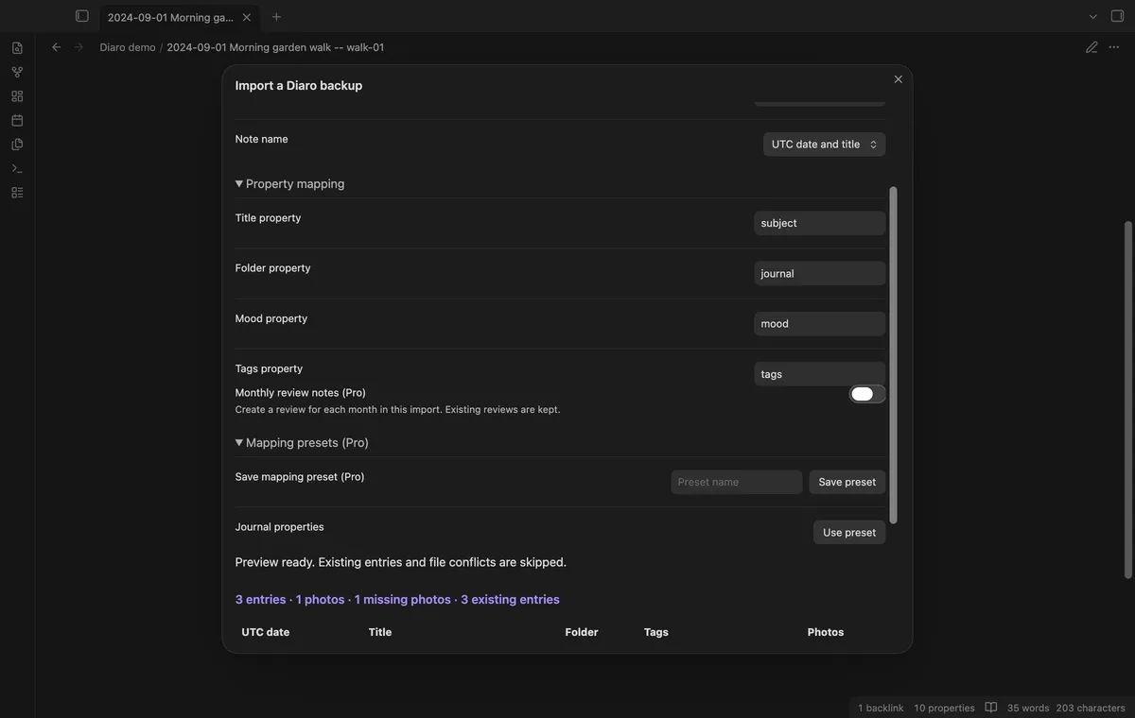Navigate back with left arrow
Viewport: 1135px width, 718px height.
pyautogui.click(x=56, y=47)
